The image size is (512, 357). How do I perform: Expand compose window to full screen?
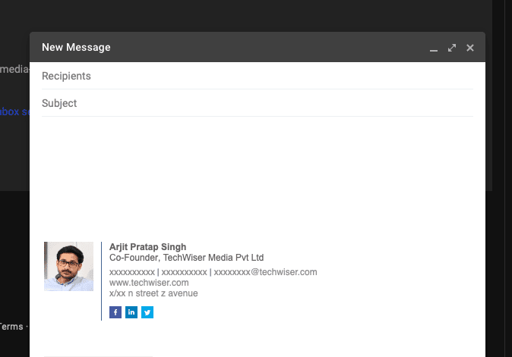tap(452, 48)
